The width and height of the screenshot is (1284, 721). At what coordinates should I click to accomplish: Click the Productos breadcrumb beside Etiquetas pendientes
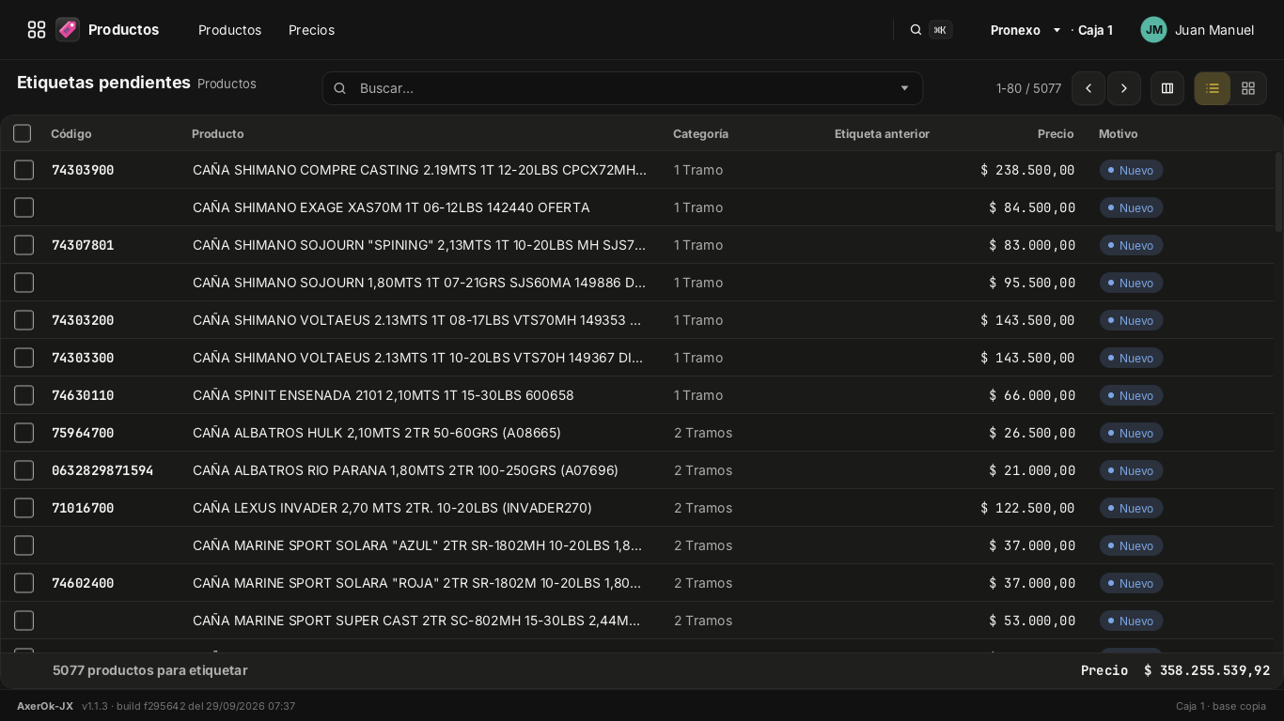(227, 84)
